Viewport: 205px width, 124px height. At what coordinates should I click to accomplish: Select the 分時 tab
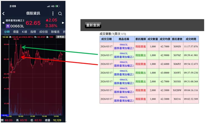(x=7, y=32)
